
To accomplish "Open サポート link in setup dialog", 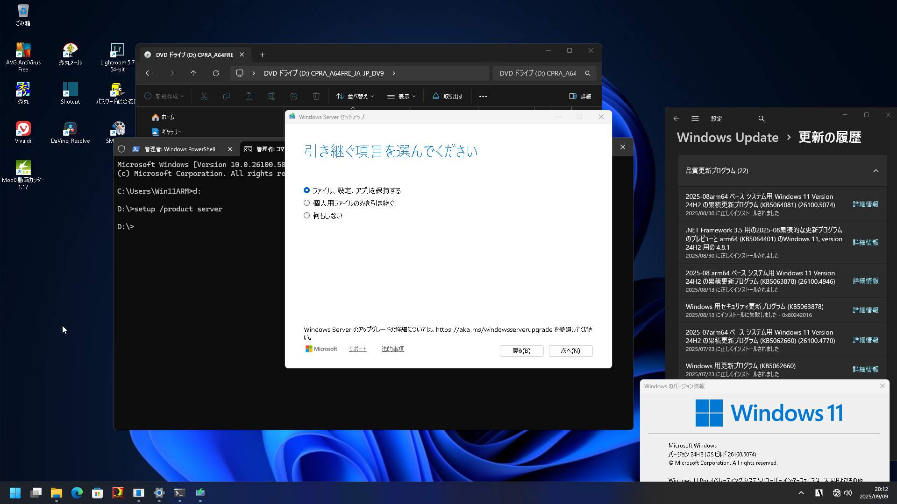I will (357, 349).
